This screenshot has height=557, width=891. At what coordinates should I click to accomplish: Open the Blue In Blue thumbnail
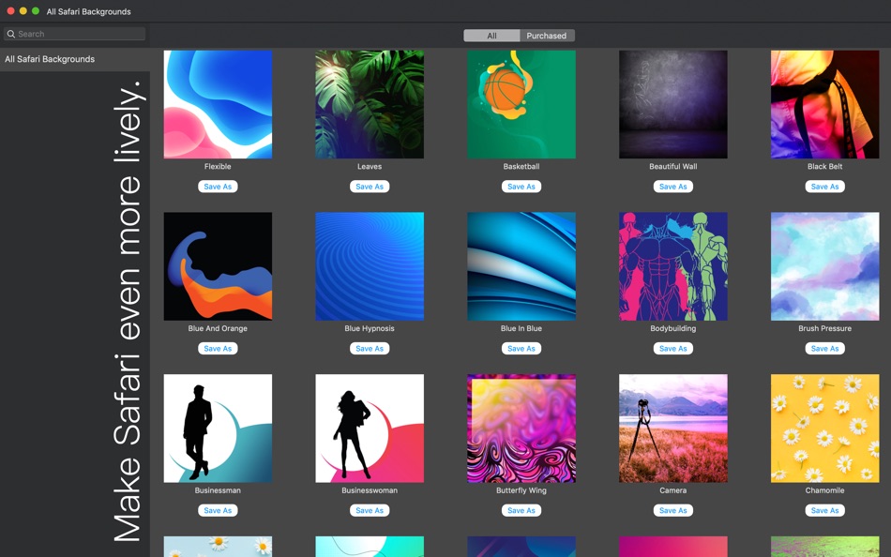point(521,266)
